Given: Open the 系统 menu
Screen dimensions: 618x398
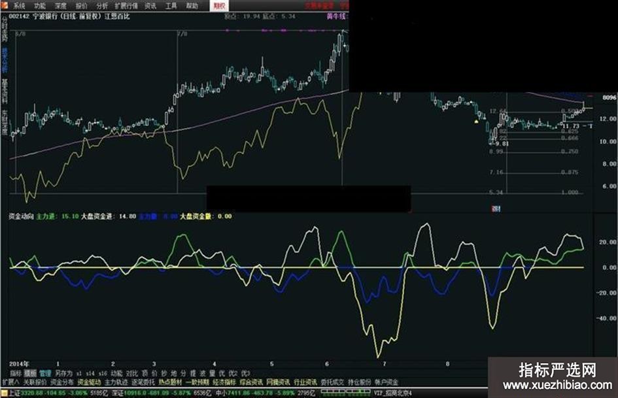Looking at the screenshot, I should [19, 6].
